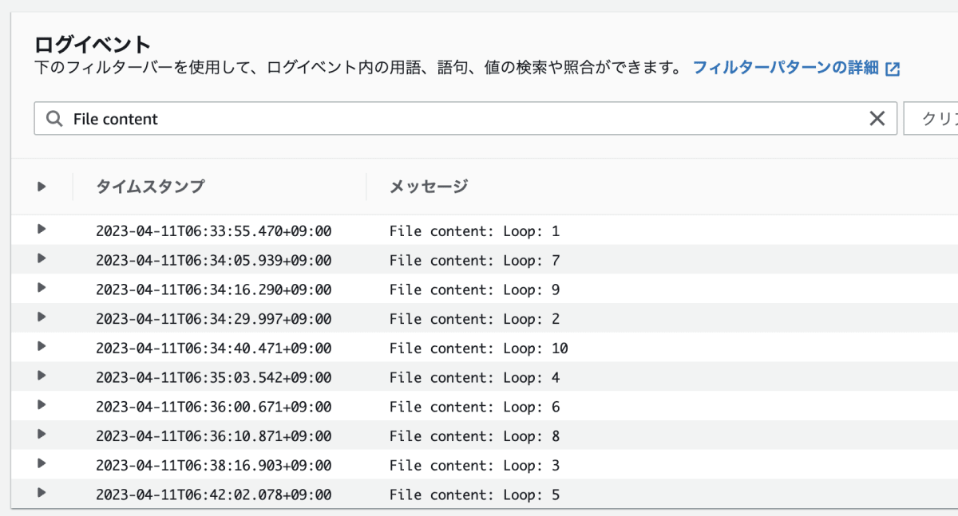
Task: Expand the Loop: 8 log event row
Action: [42, 435]
